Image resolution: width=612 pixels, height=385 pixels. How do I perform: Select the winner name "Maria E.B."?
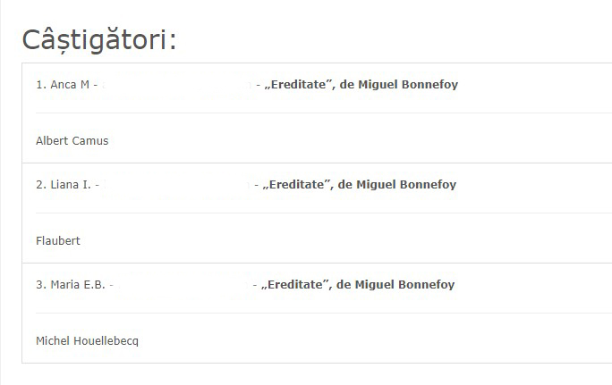click(78, 285)
